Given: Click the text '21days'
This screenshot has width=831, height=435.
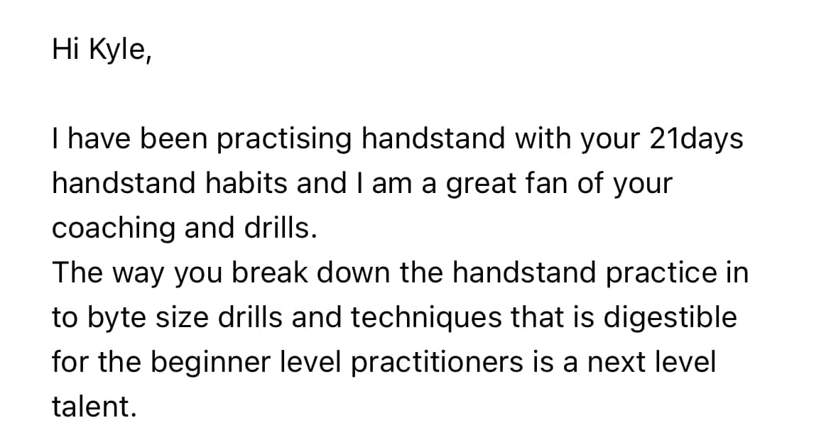Looking at the screenshot, I should [696, 139].
